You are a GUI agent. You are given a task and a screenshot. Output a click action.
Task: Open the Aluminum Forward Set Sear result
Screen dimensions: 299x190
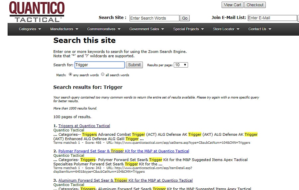[x=126, y=180]
